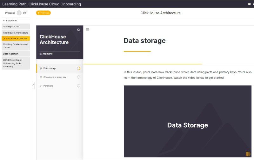Select the Partitions lesson
This screenshot has width=254, height=160.
60,86
